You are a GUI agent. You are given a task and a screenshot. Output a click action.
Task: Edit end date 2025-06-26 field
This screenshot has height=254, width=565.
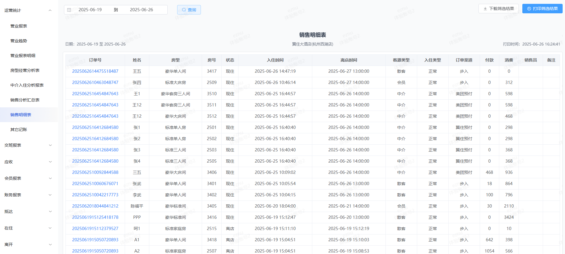point(142,10)
